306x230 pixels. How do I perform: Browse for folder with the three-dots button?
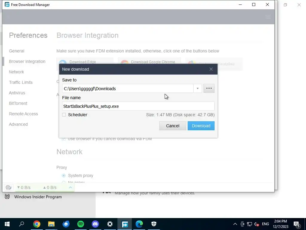209,88
